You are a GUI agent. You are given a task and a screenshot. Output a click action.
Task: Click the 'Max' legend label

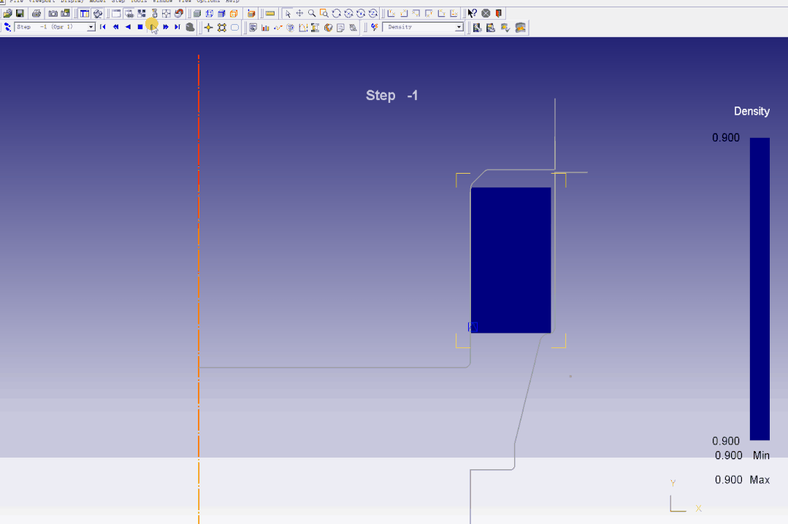click(x=760, y=479)
